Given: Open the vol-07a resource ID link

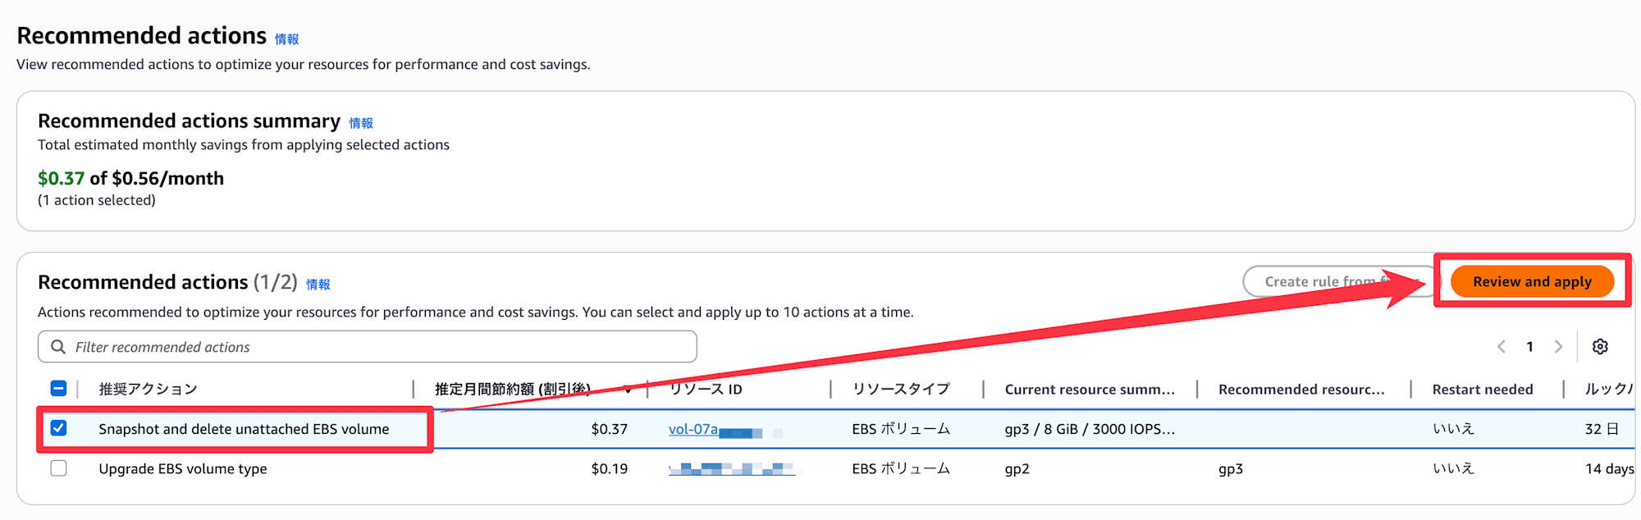Looking at the screenshot, I should (693, 429).
